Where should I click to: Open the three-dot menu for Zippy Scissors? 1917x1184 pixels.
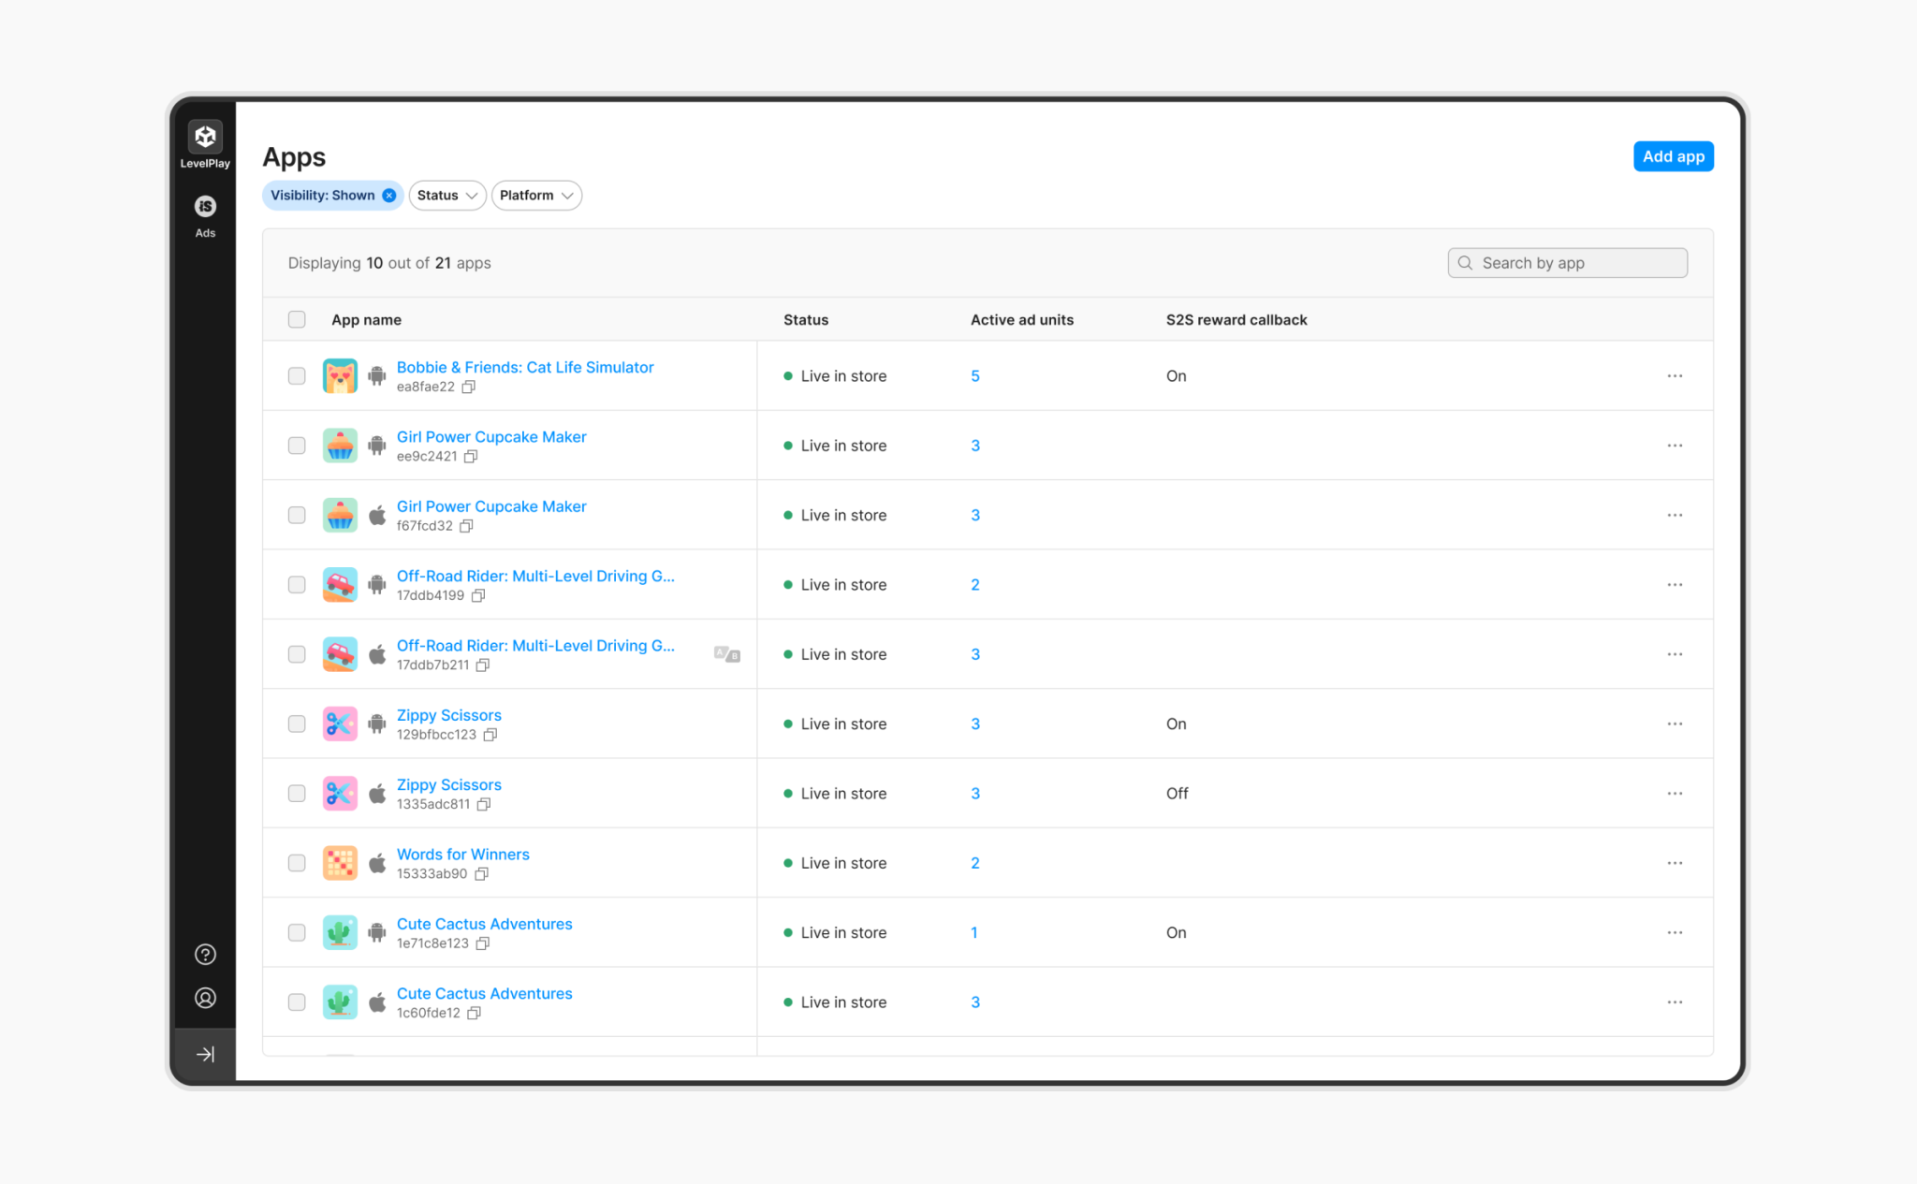coord(1675,724)
